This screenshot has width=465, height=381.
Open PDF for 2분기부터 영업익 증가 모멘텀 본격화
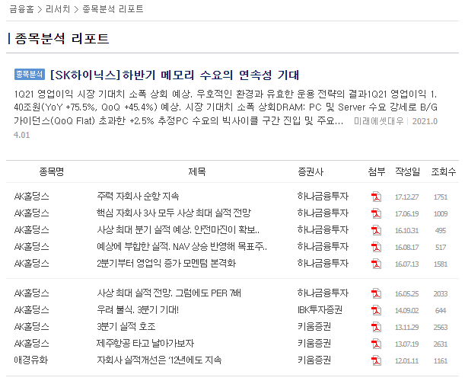pos(376,264)
